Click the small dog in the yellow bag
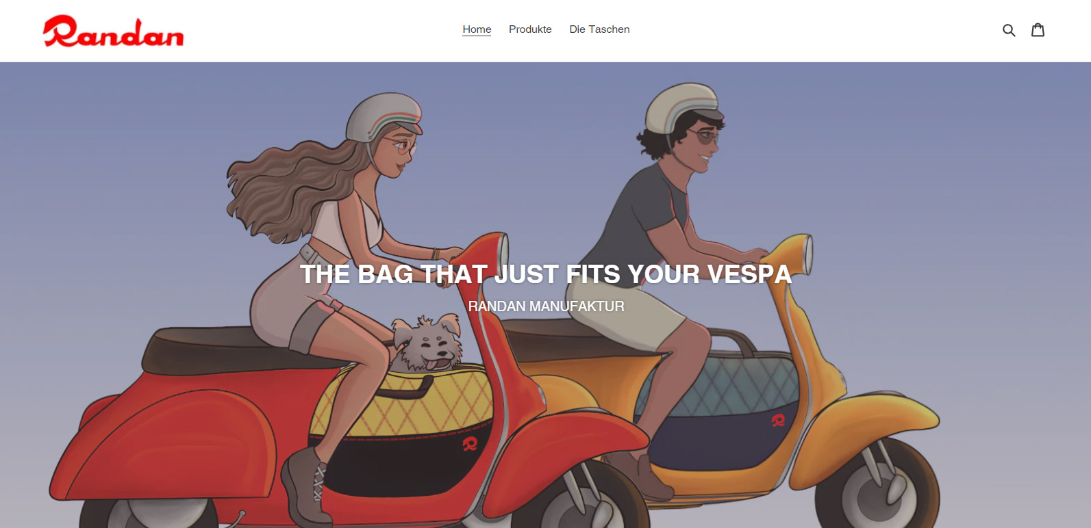 pos(426,343)
